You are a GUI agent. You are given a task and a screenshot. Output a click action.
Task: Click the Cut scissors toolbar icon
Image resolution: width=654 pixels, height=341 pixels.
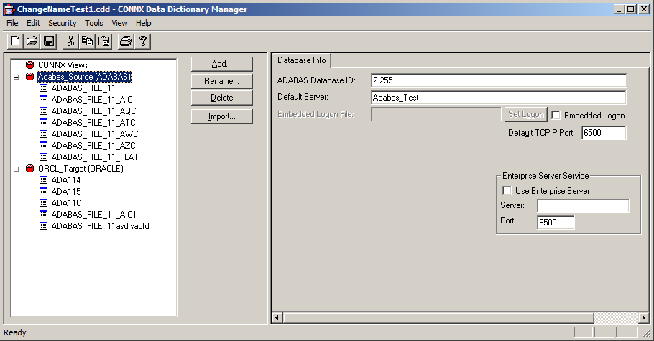coord(70,41)
